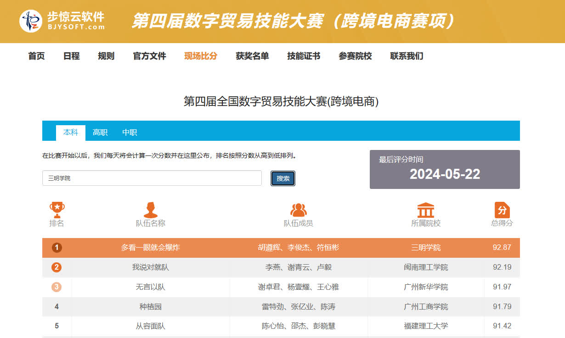Click the rank 3 badge
Screen dimensions: 565x338
pyautogui.click(x=57, y=287)
